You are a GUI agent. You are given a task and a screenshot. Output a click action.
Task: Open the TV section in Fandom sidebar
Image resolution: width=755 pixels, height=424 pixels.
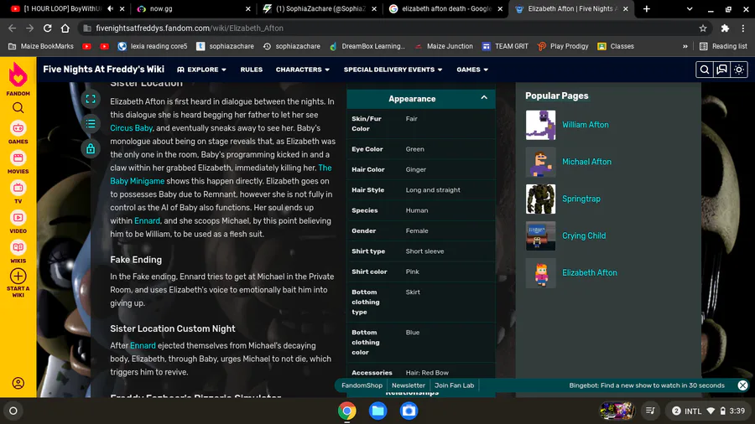[18, 192]
